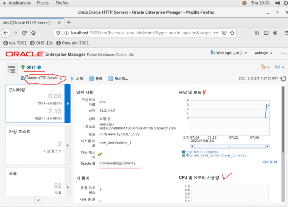Click the Oracle home path /home/weblogic/fmw-12

coord(117,163)
